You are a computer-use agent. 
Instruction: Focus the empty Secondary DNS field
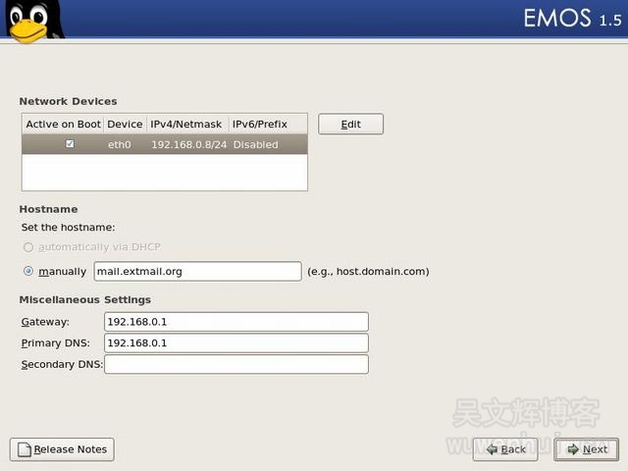pyautogui.click(x=235, y=365)
